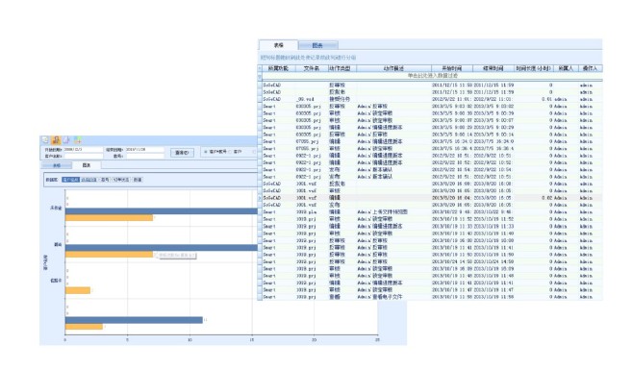The height and width of the screenshot is (369, 632).
Task: Click the green plus toolbar icon
Action: (77, 139)
